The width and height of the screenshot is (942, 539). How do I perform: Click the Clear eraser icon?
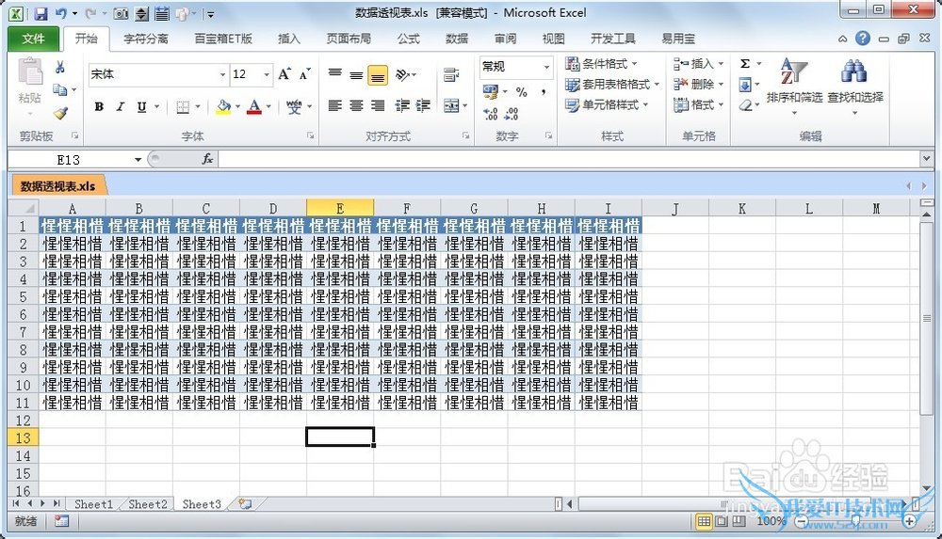(x=745, y=105)
